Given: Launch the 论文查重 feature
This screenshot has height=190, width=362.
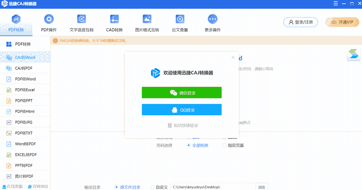Looking at the screenshot, I should (x=180, y=23).
